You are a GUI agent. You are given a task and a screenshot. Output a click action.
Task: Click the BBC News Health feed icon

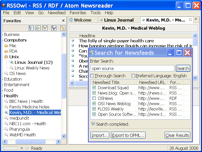(6, 101)
